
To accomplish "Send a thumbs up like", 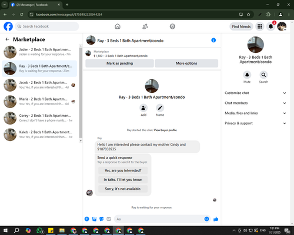I will [216, 219].
